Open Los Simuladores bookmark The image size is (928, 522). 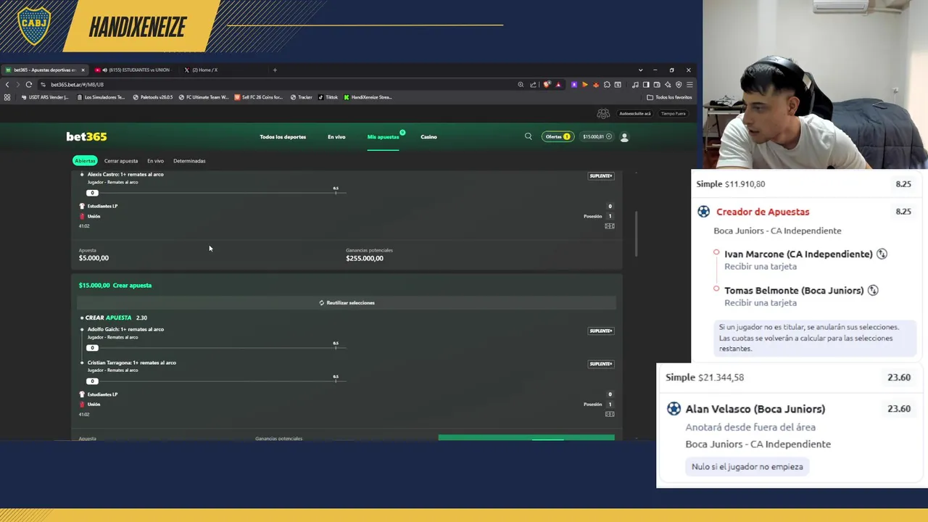point(101,97)
